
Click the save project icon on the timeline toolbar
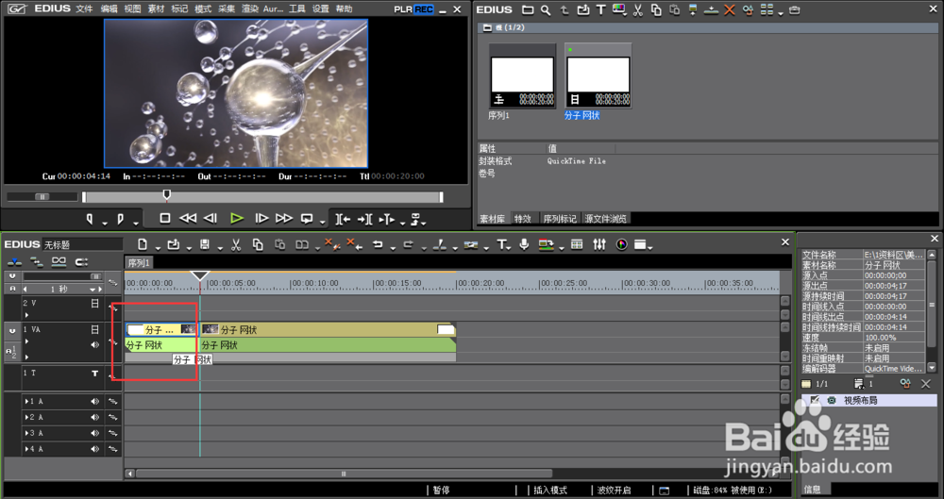[x=205, y=244]
